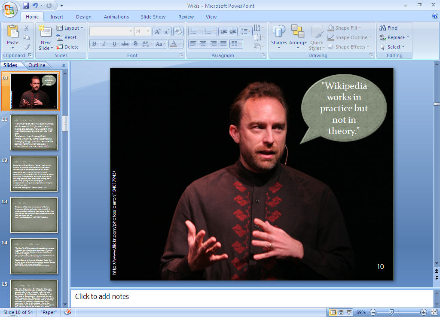Toggle strikethrough formatting
Image resolution: width=440 pixels, height=317 pixels.
125,44
